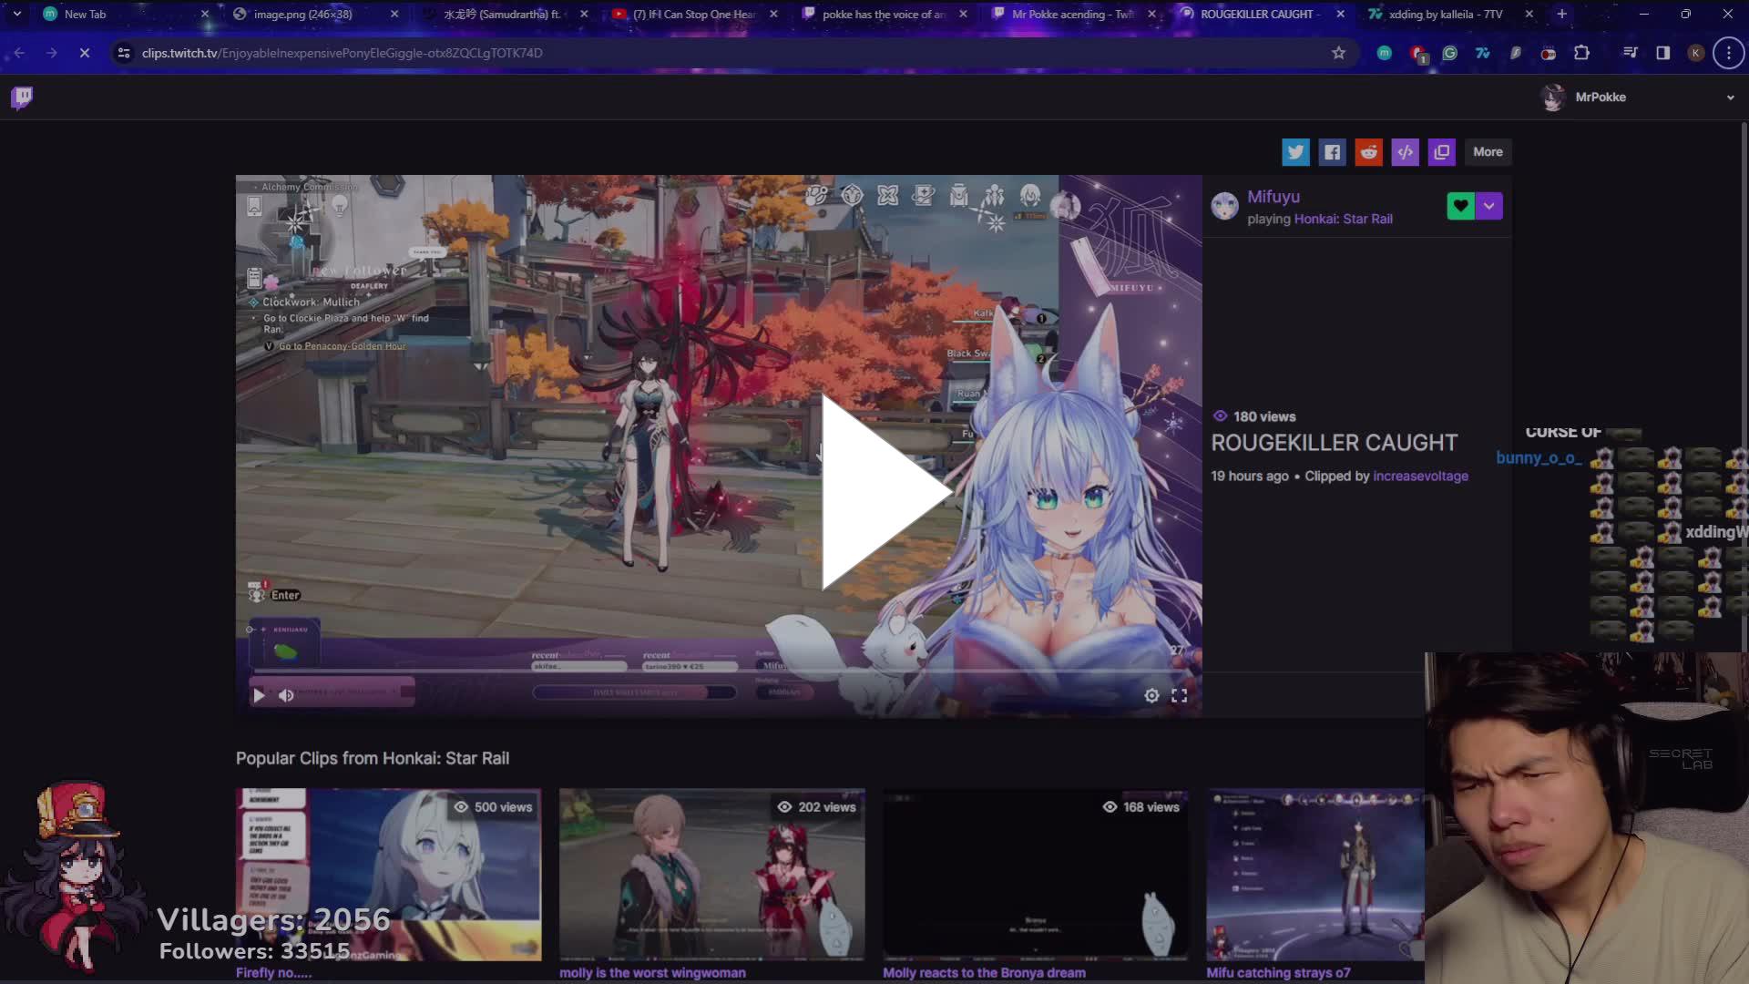This screenshot has height=984, width=1749.
Task: Open the embed clip option
Action: point(1405,152)
